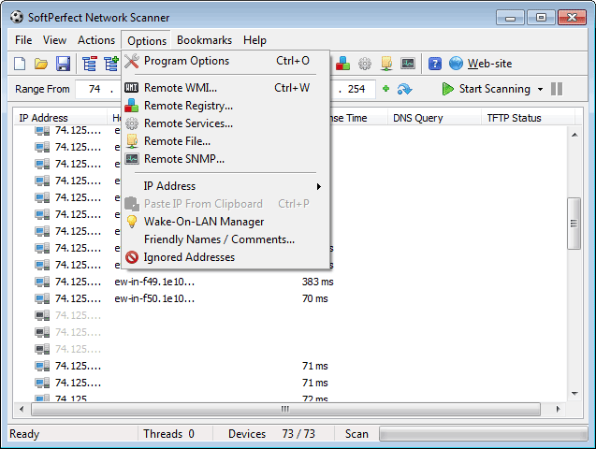596x449 pixels.
Task: Open the View menu
Action: tap(54, 40)
